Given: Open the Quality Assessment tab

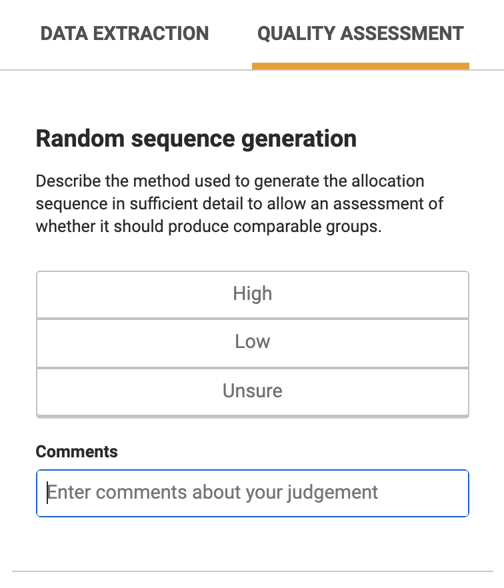Looking at the screenshot, I should pos(360,33).
